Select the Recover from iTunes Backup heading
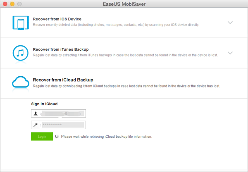 [x=61, y=49]
